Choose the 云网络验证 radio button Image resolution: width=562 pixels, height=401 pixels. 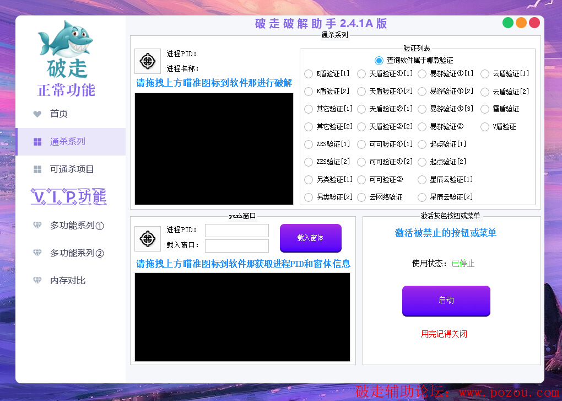[361, 197]
